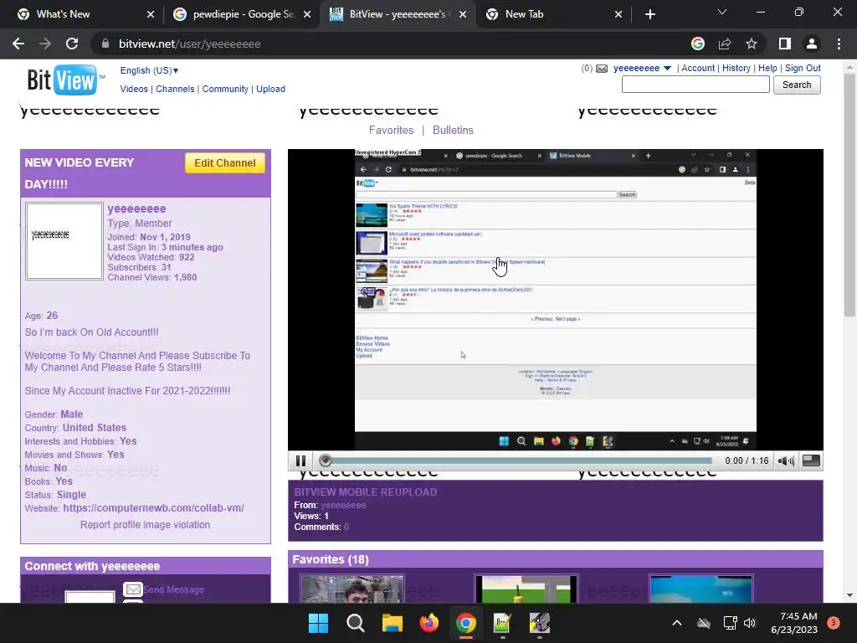Viewport: 857px width, 643px height.
Task: Jump to the Favorites section link
Action: click(392, 130)
